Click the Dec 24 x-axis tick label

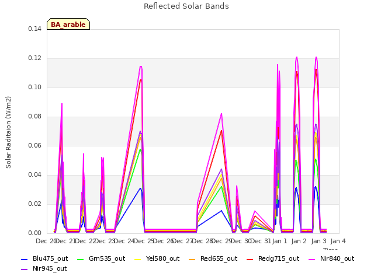point(124,241)
